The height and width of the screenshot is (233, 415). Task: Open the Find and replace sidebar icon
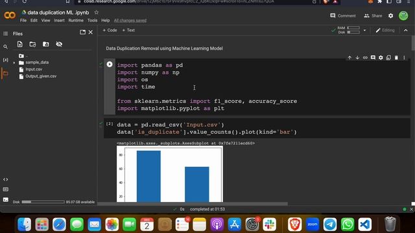coord(5,47)
